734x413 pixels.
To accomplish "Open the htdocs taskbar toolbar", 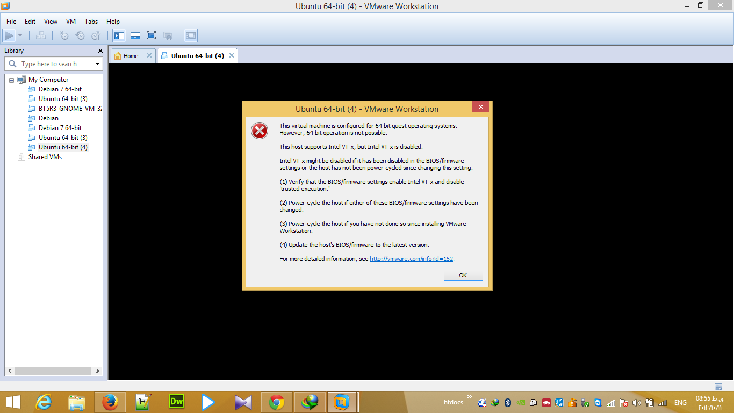I will (x=453, y=402).
